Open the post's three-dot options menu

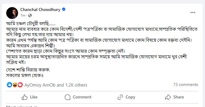pos(193,12)
